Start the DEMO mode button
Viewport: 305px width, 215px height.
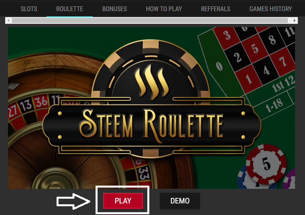[180, 201]
